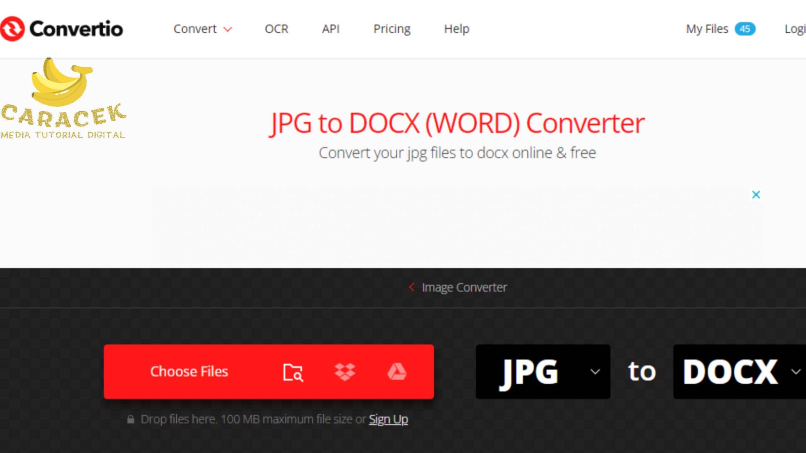Click the red back chevron icon
The height and width of the screenshot is (453, 806).
(412, 287)
